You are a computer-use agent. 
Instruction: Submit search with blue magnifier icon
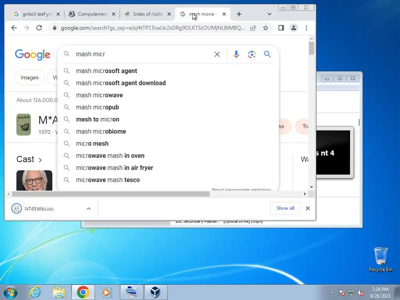point(267,54)
